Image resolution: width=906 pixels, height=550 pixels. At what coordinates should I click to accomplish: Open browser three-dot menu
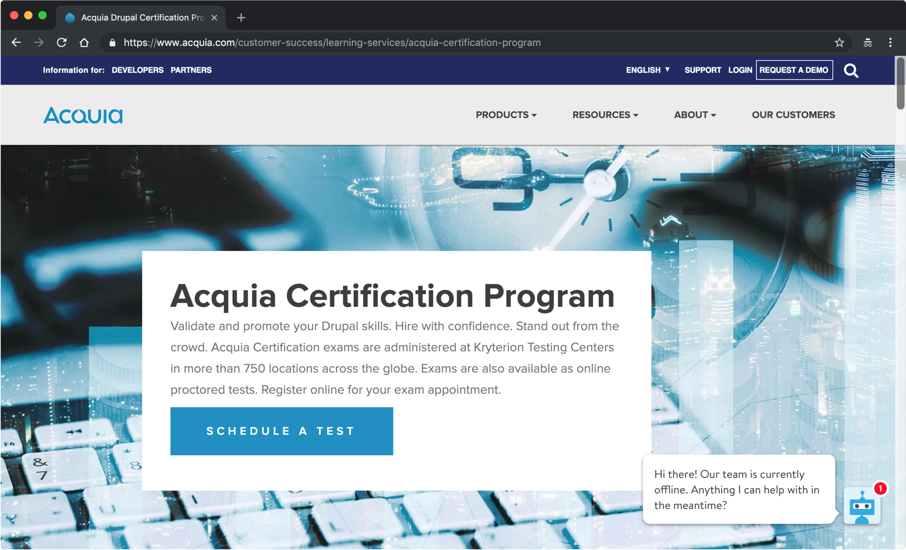click(x=890, y=42)
